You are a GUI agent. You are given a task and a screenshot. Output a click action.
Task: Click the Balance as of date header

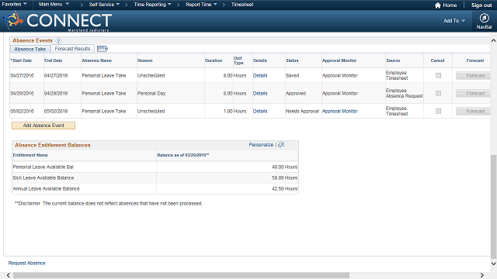click(183, 155)
